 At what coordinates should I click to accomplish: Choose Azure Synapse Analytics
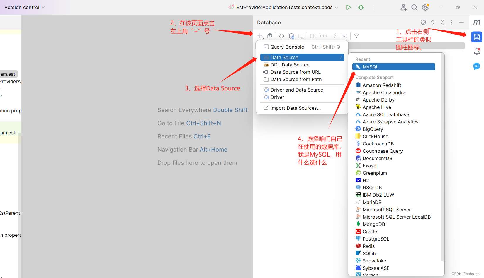(394, 122)
